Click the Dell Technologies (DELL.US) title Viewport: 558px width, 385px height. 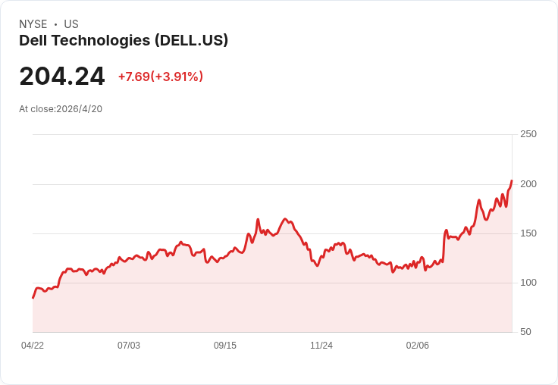[x=124, y=40]
